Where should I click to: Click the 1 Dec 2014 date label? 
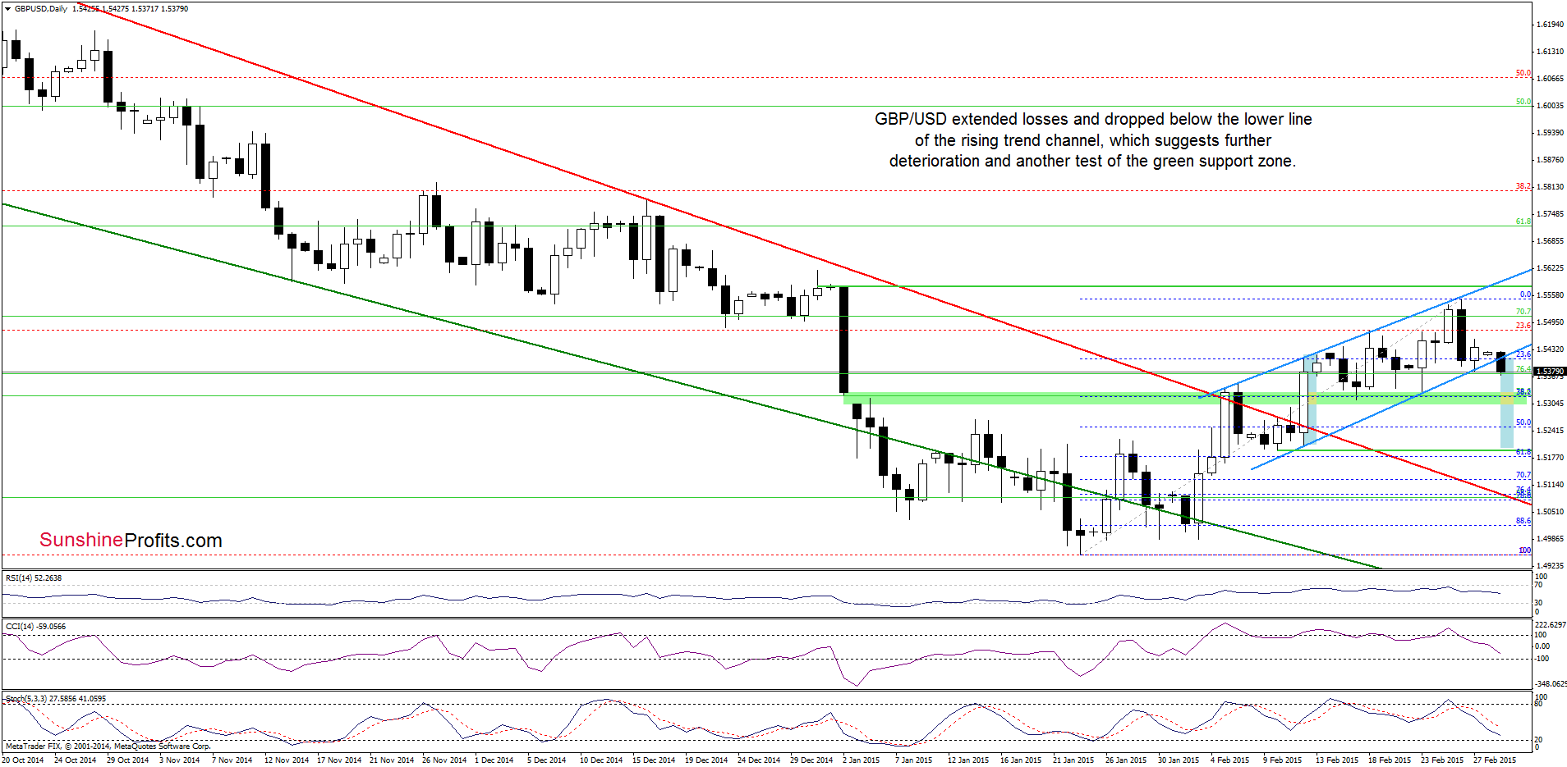[x=494, y=760]
